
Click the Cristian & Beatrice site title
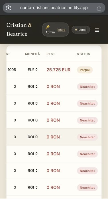[x=19, y=29]
